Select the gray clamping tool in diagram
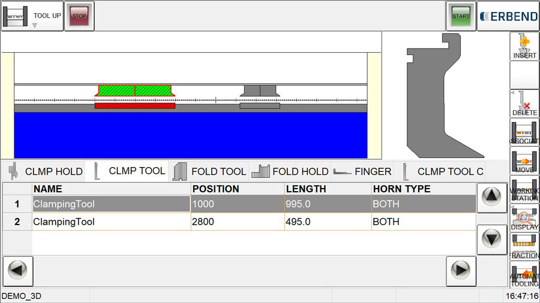The width and height of the screenshot is (540, 303). coord(260,90)
